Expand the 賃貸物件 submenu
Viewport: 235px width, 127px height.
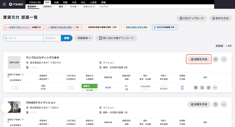33,7
